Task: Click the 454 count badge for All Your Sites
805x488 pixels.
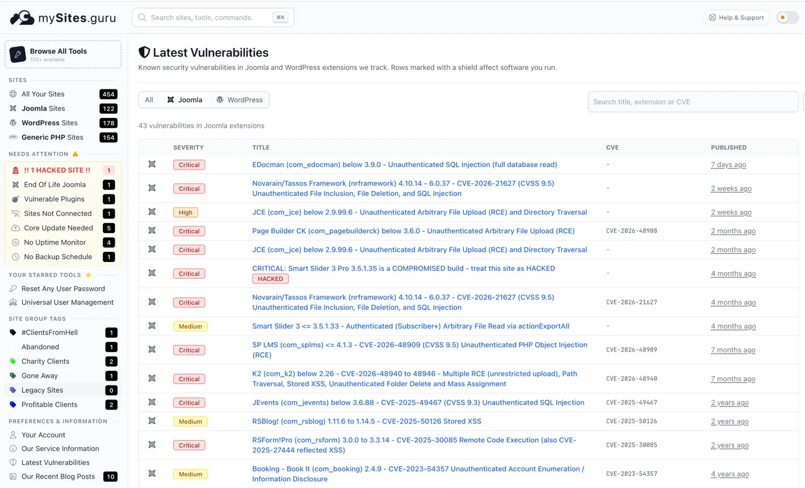Action: 109,94
